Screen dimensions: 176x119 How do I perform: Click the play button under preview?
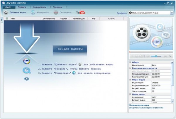pyautogui.click(x=132, y=56)
